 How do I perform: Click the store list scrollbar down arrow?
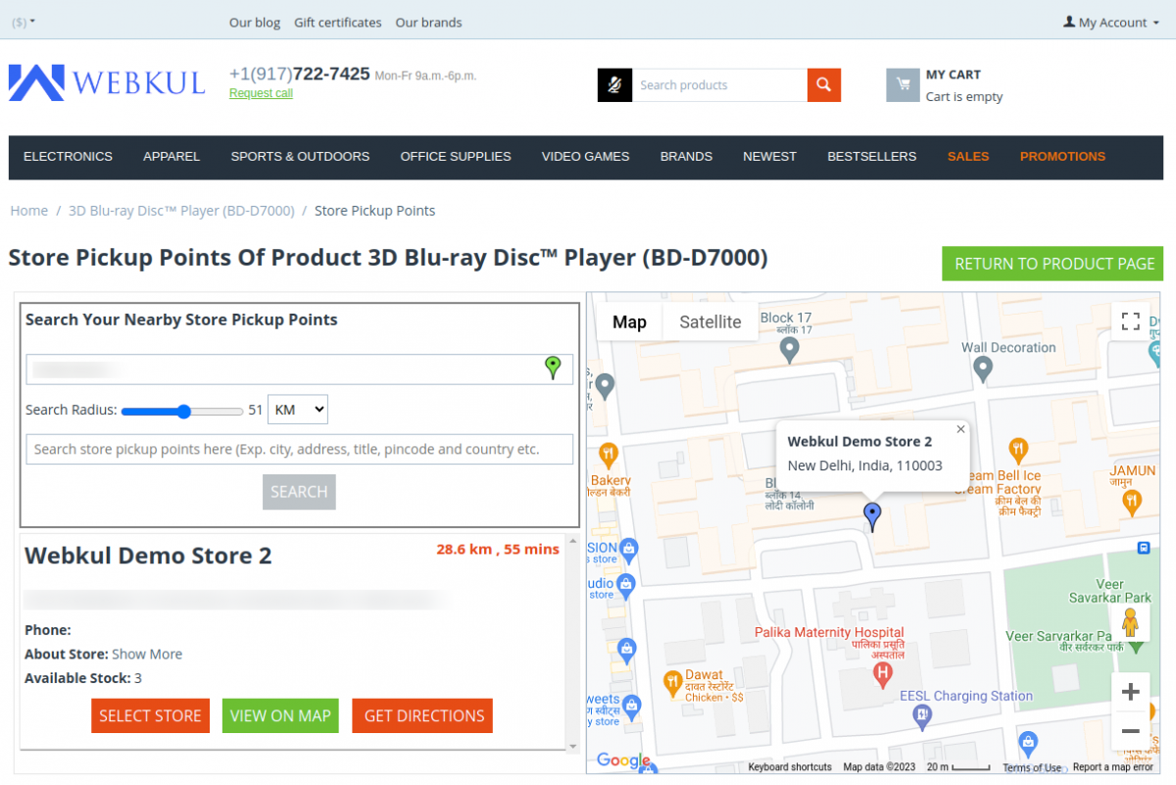coord(573,746)
